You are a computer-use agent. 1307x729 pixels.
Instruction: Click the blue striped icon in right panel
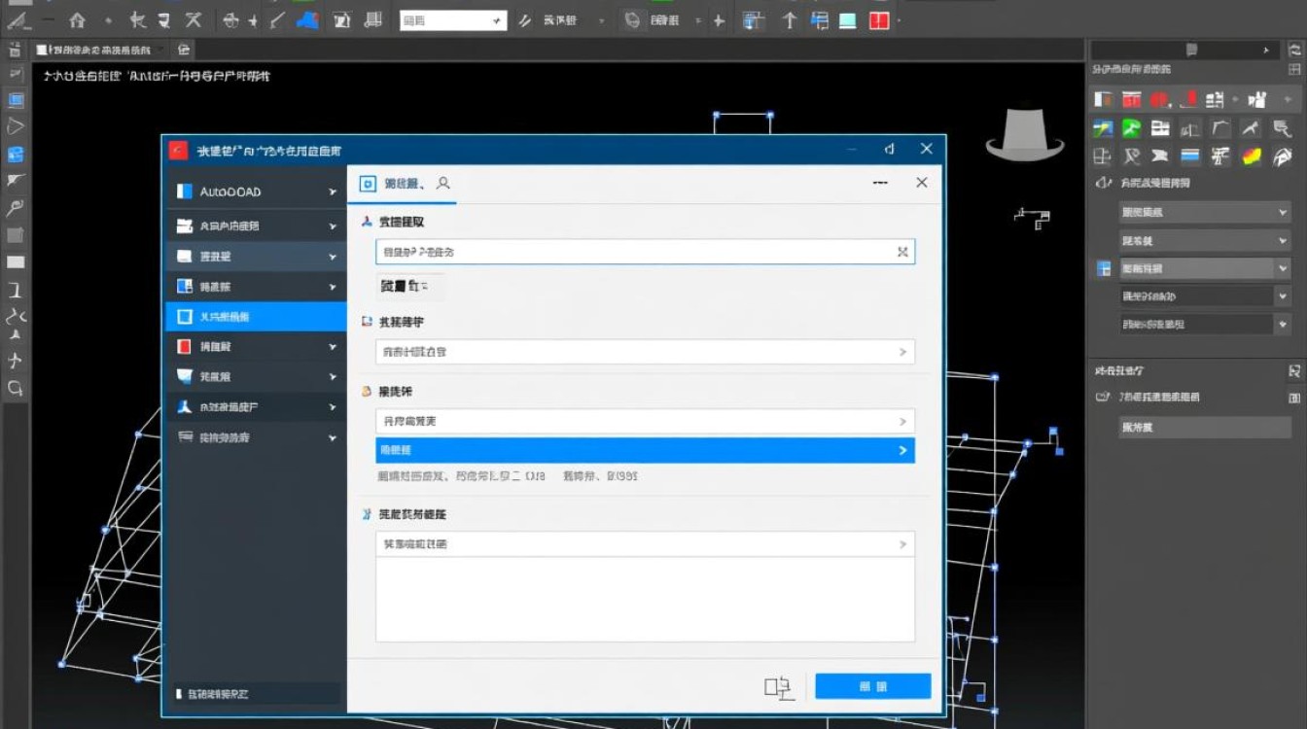pyautogui.click(x=1190, y=156)
